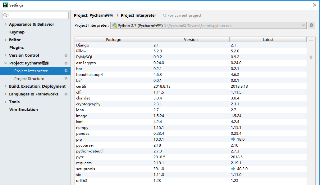
Task: Click the Python icon in interpreter field
Action: click(115, 26)
